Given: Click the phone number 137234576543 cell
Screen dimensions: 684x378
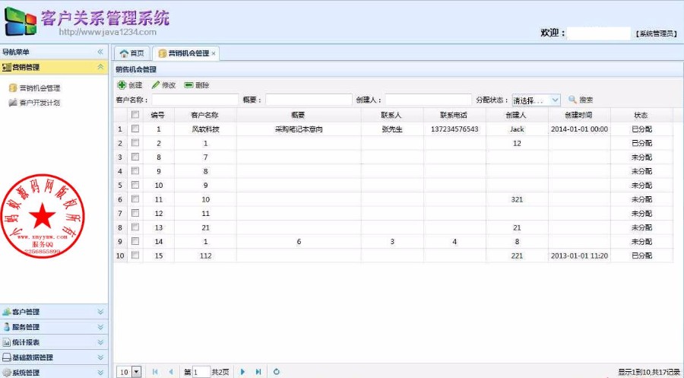Looking at the screenshot, I should [x=454, y=129].
